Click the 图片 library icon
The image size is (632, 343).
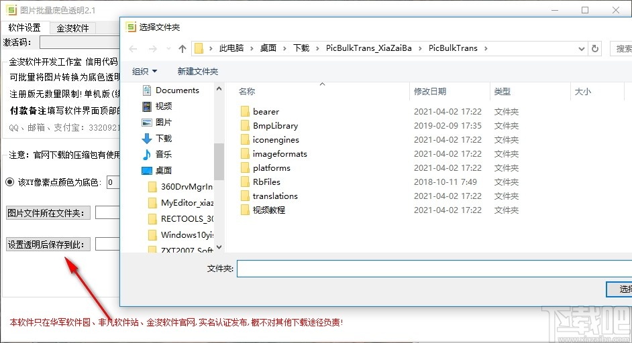(147, 123)
